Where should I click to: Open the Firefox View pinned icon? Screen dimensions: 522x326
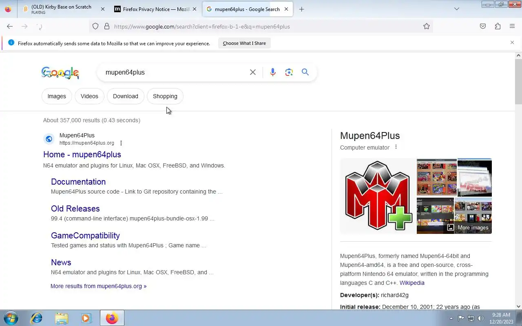click(8, 9)
